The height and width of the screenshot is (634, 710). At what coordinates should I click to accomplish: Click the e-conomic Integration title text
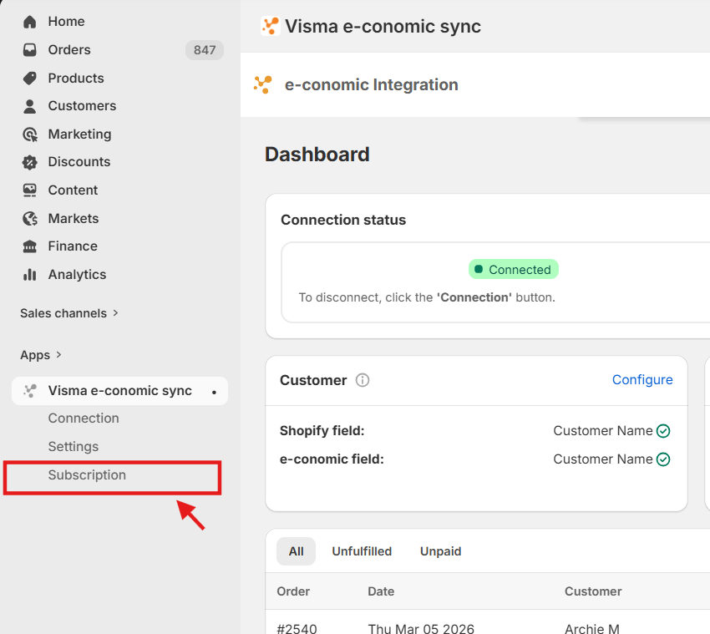click(x=372, y=84)
